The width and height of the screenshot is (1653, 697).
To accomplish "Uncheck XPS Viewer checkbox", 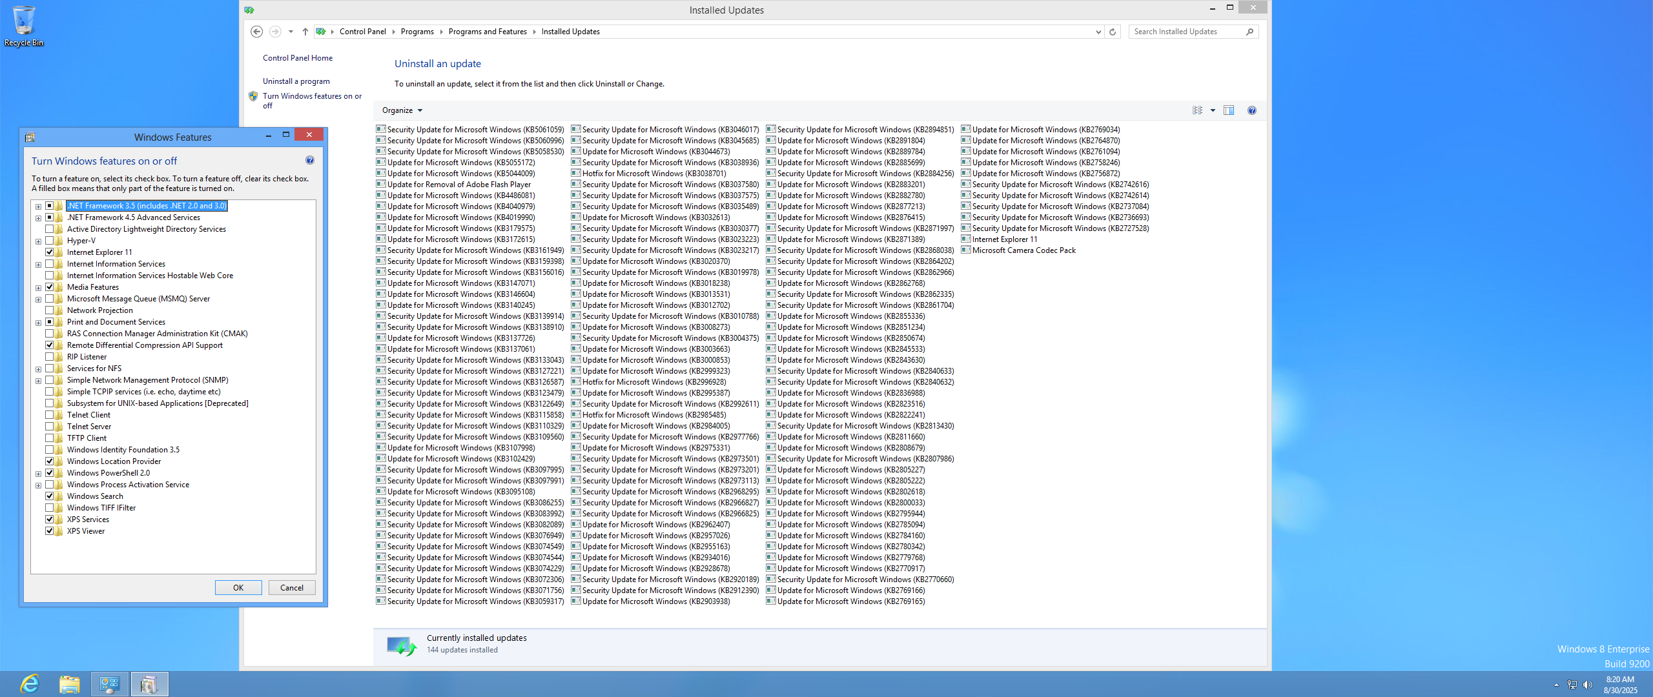I will pos(49,531).
